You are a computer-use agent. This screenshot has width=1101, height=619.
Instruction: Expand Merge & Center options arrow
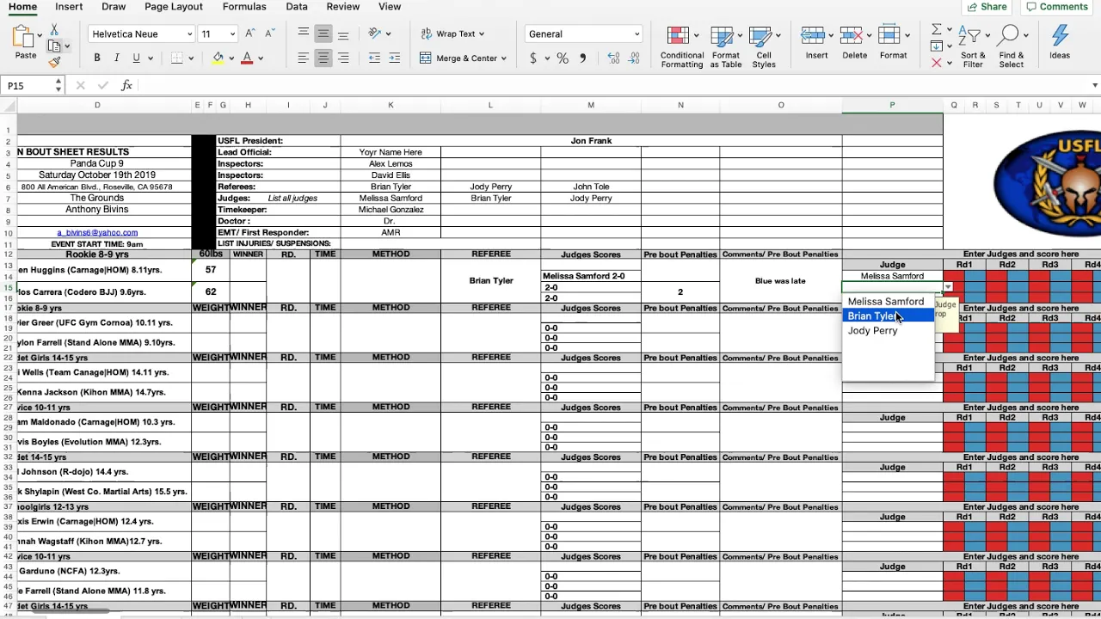(503, 58)
